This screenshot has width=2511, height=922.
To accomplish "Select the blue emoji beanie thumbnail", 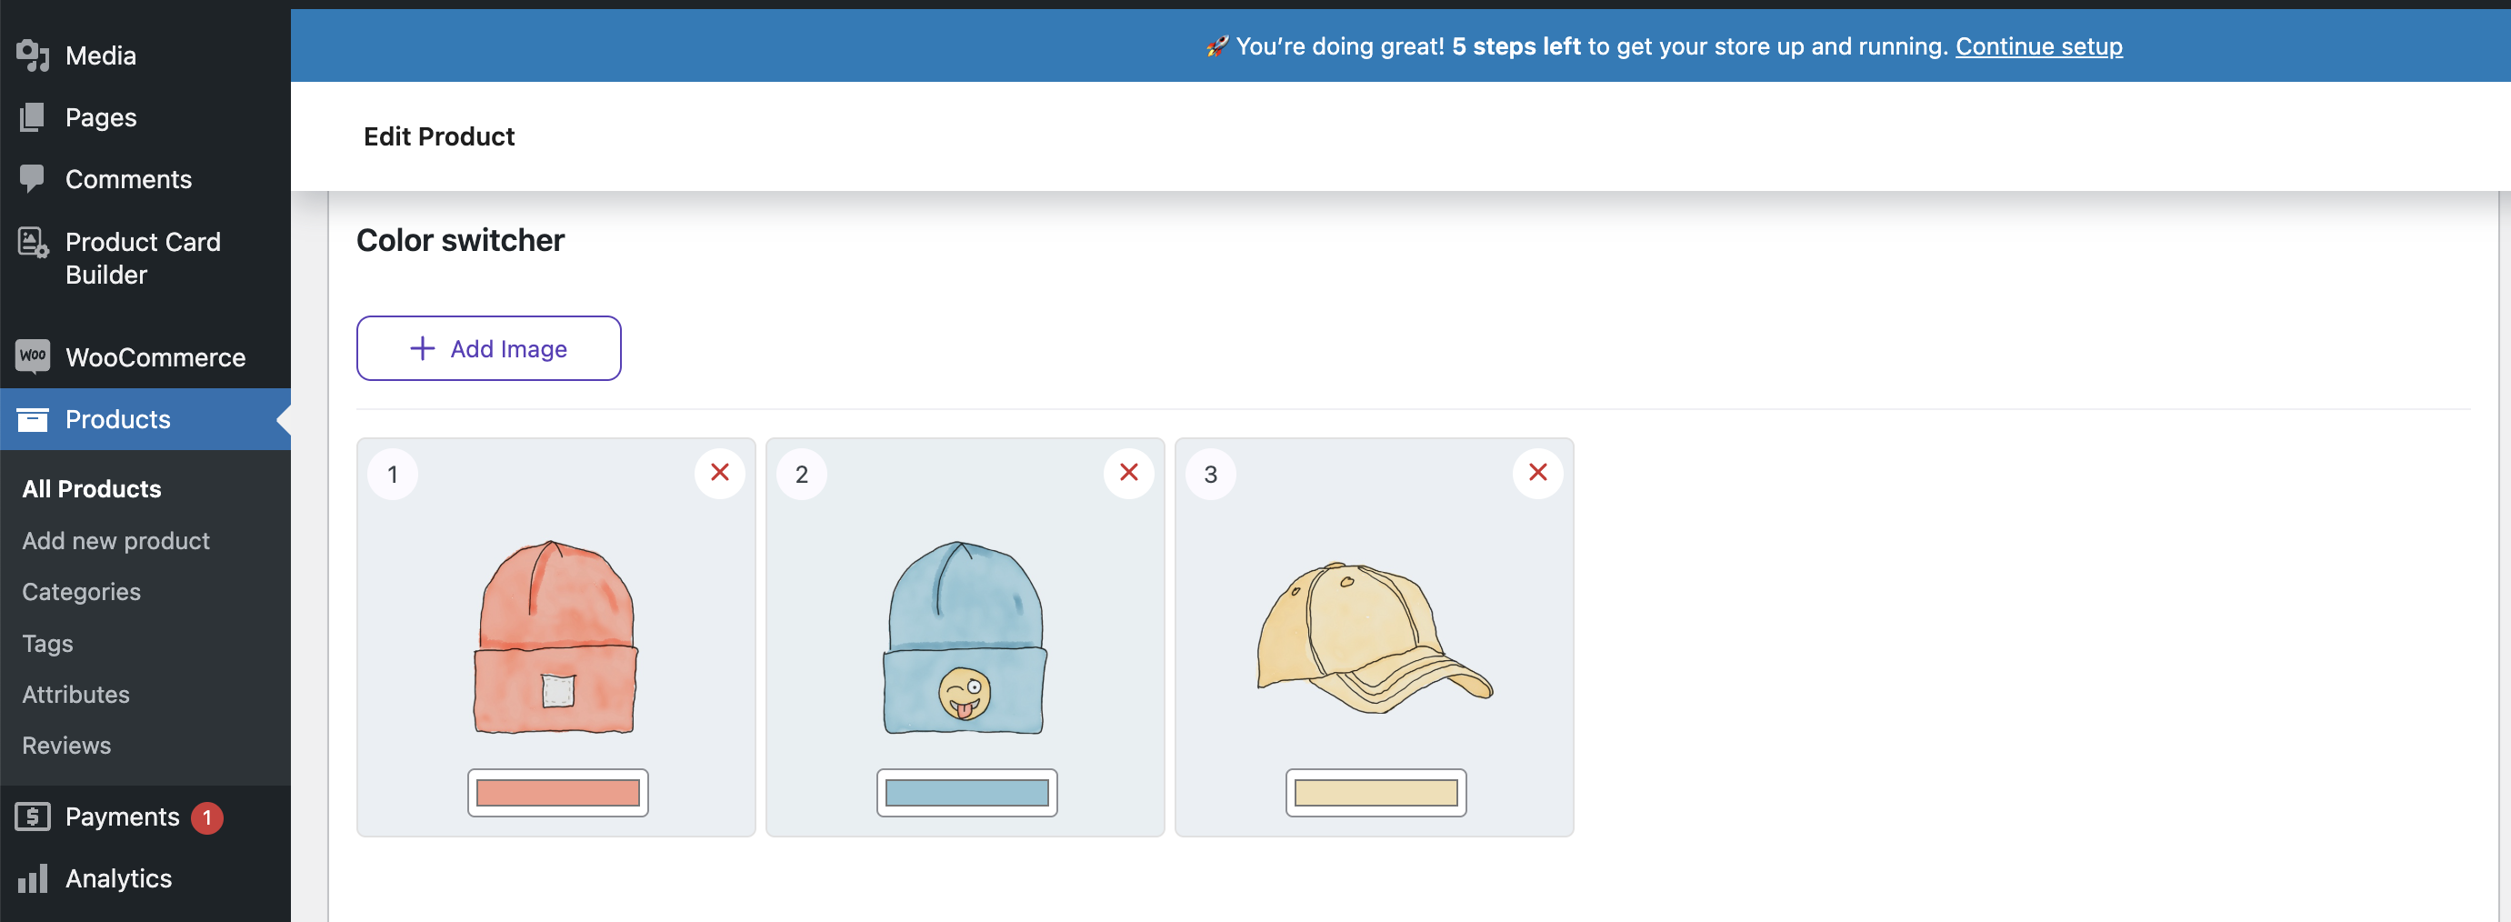I will 965,636.
